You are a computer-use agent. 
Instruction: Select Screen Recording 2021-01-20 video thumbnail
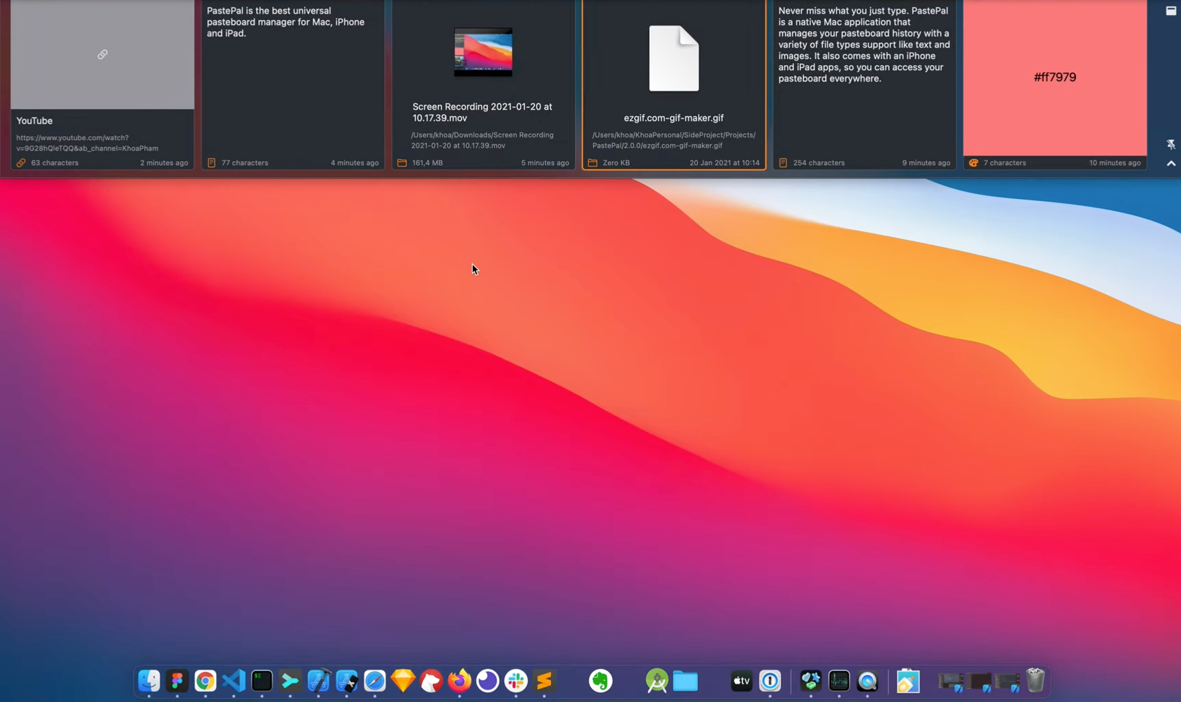(x=483, y=52)
